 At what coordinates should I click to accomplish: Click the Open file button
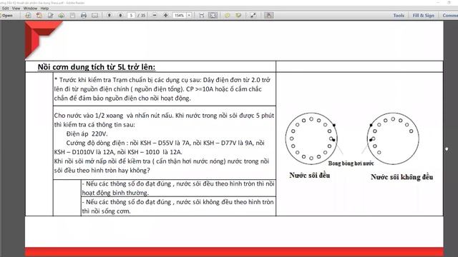point(6,16)
